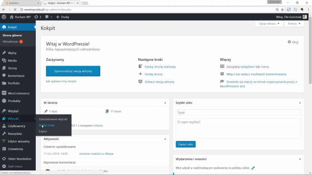Viewport: 312px width, 175px height.
Task: Click the browser back arrow
Action: click(x=4, y=9)
